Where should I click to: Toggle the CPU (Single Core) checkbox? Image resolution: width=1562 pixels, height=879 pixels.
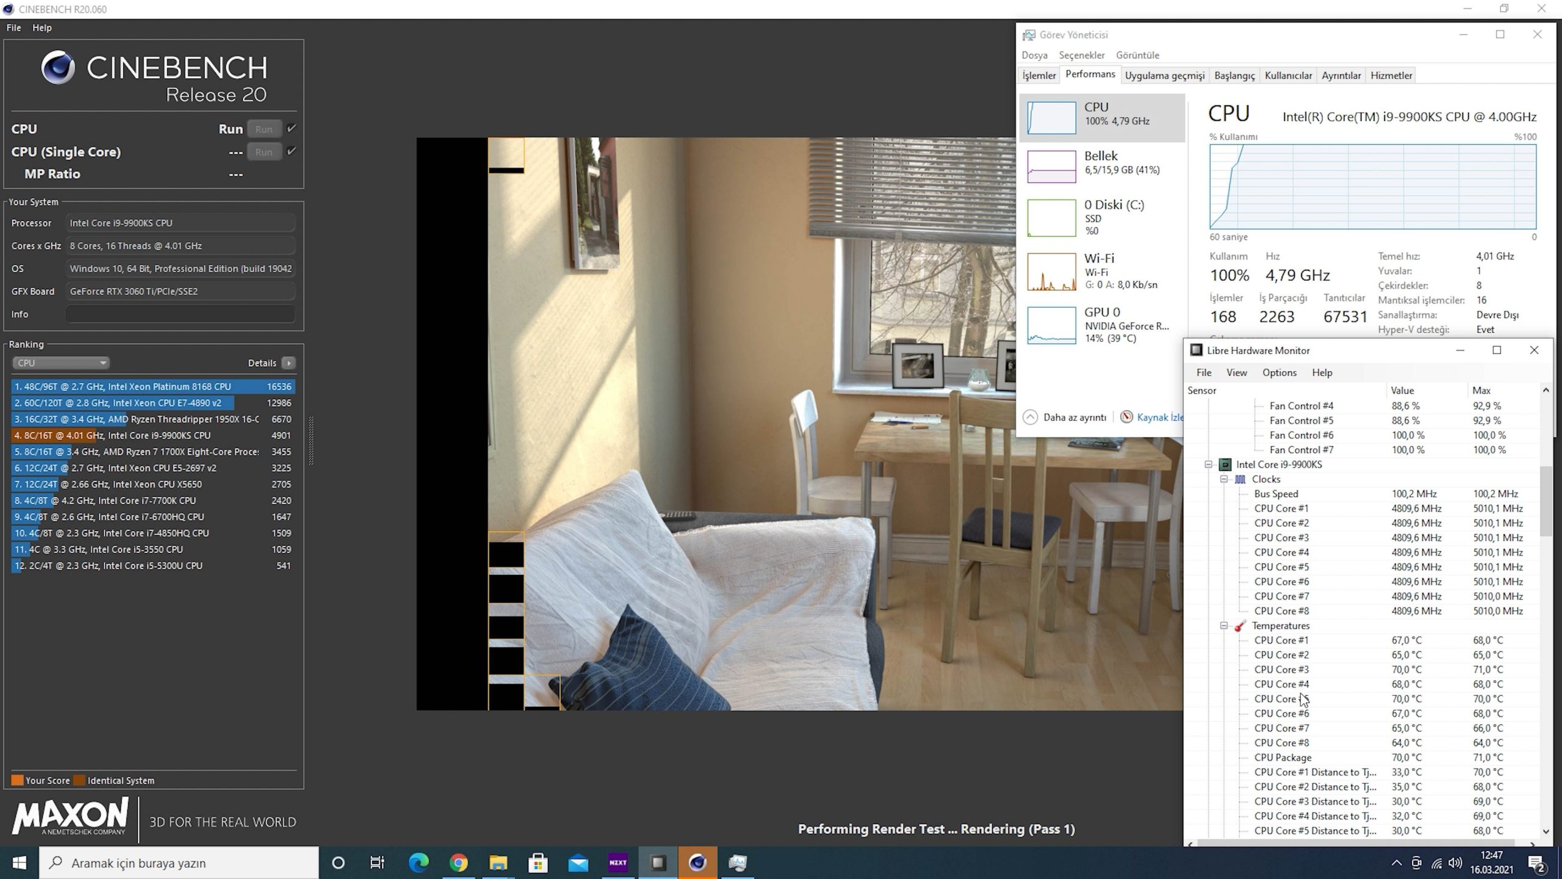click(x=291, y=151)
